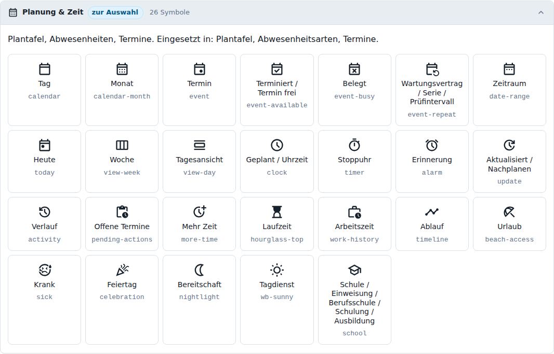The image size is (554, 354).
Task: Choose the Monat calendar-month icon
Action: click(122, 69)
